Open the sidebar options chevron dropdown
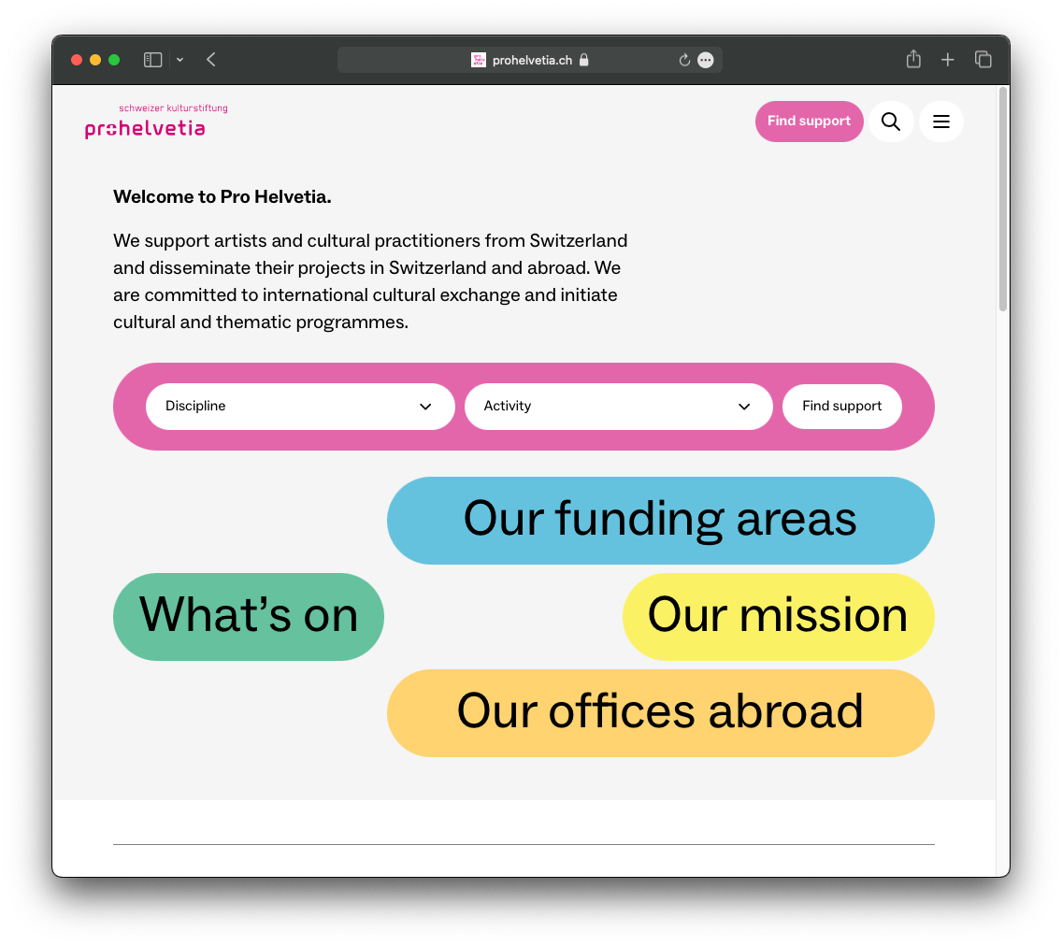The height and width of the screenshot is (946, 1062). (179, 60)
